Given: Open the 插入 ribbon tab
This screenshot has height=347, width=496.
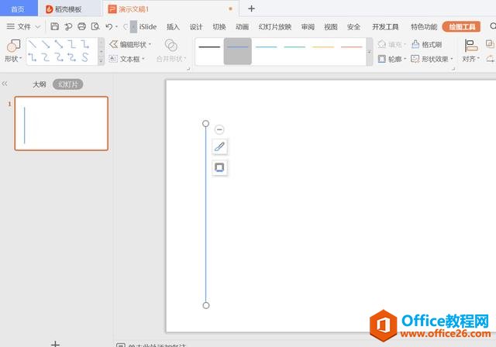Looking at the screenshot, I should 173,27.
